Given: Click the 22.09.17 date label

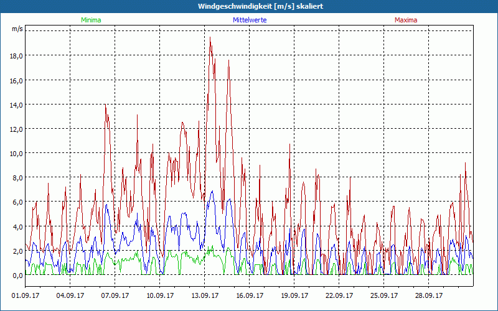Looking at the screenshot, I should click(x=339, y=296).
